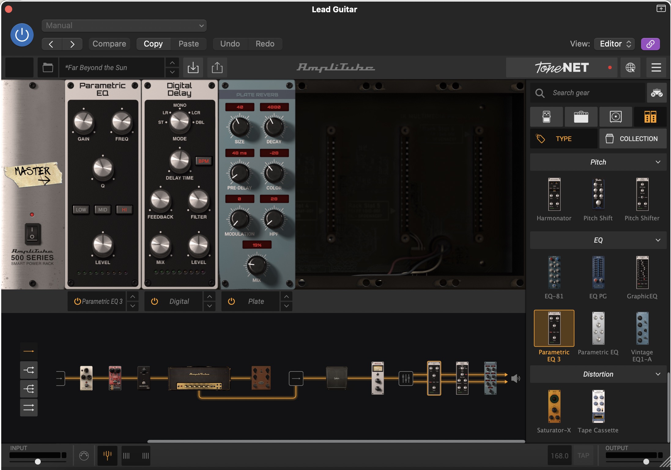Step Digital slot model down
This screenshot has width=671, height=470.
(x=209, y=306)
